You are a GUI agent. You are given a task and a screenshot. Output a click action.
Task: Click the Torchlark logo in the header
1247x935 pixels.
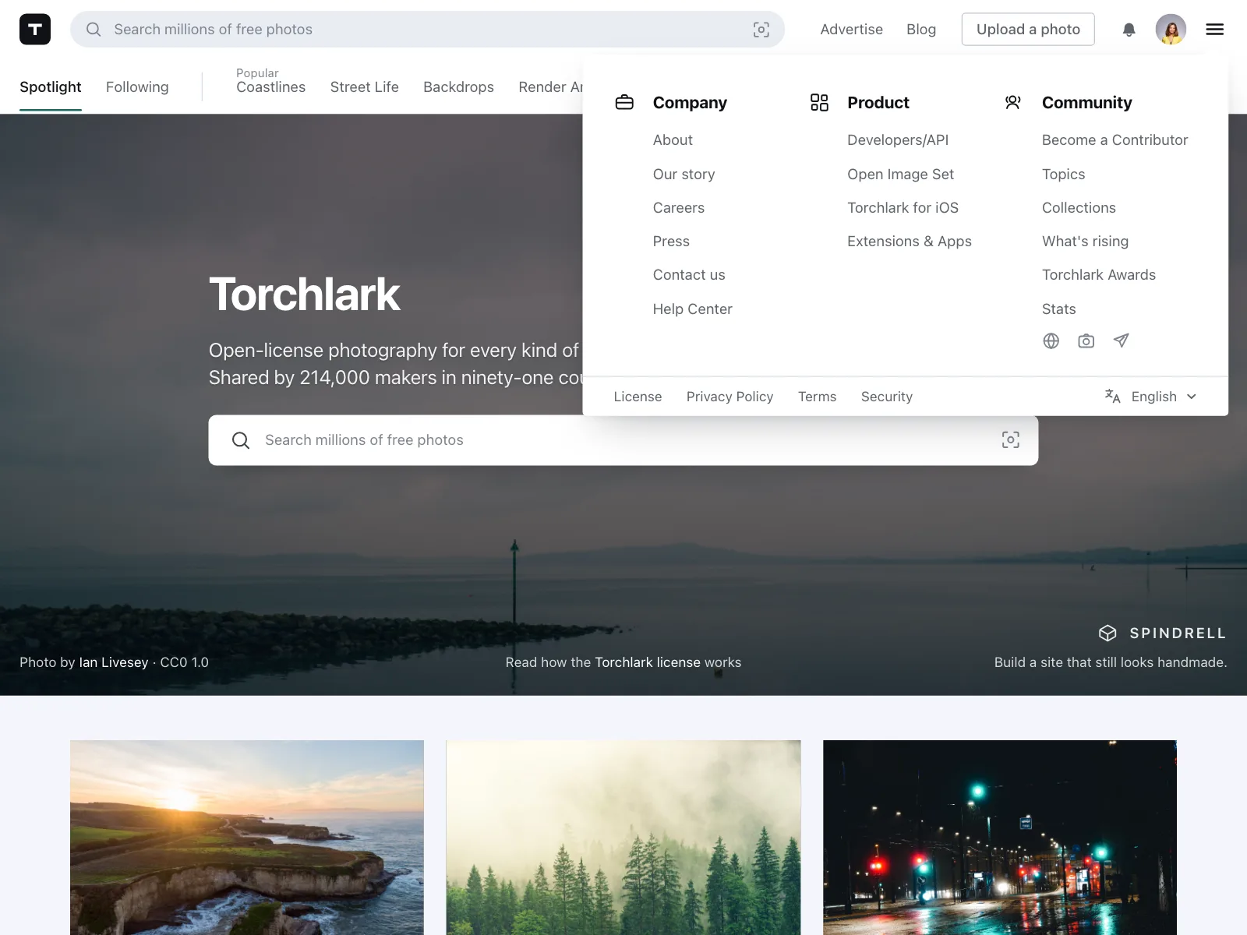(35, 30)
